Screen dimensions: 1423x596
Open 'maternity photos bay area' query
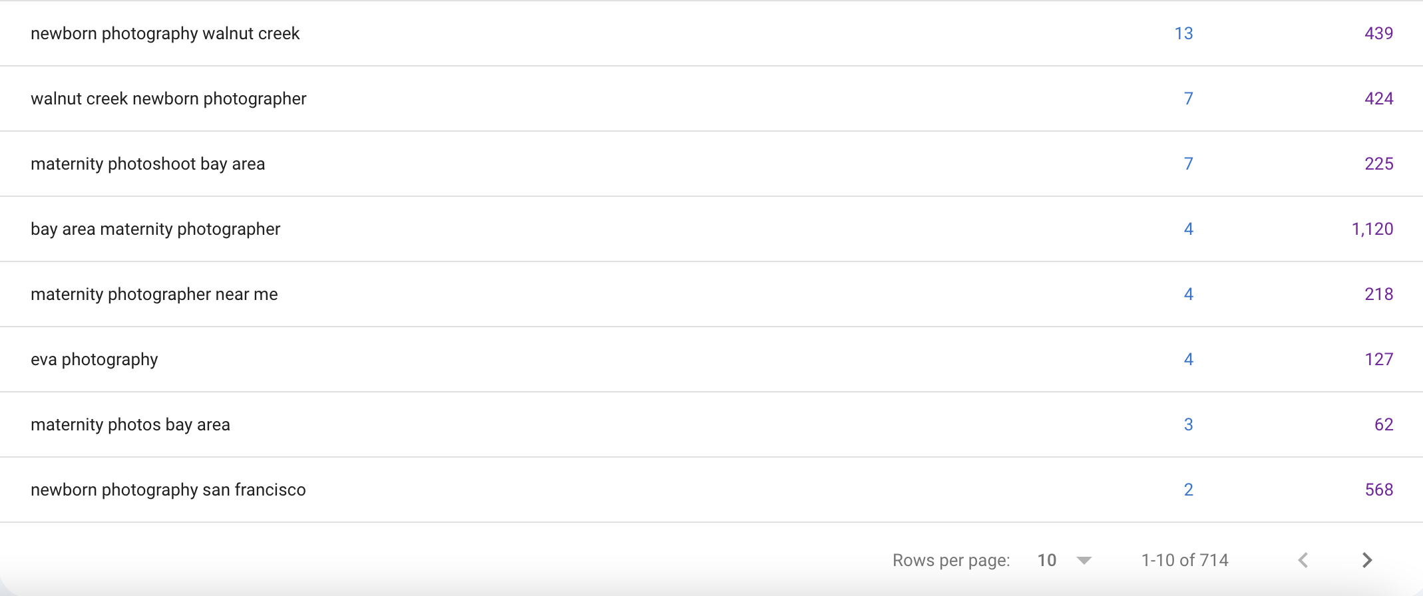tap(130, 424)
